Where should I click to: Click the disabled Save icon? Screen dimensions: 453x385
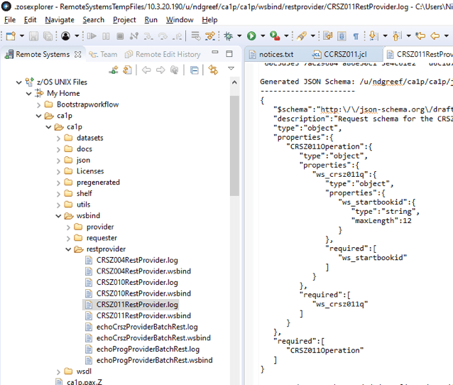33,36
